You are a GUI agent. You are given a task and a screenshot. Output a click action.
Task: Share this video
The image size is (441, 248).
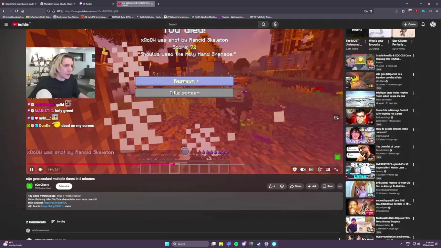[296, 186]
